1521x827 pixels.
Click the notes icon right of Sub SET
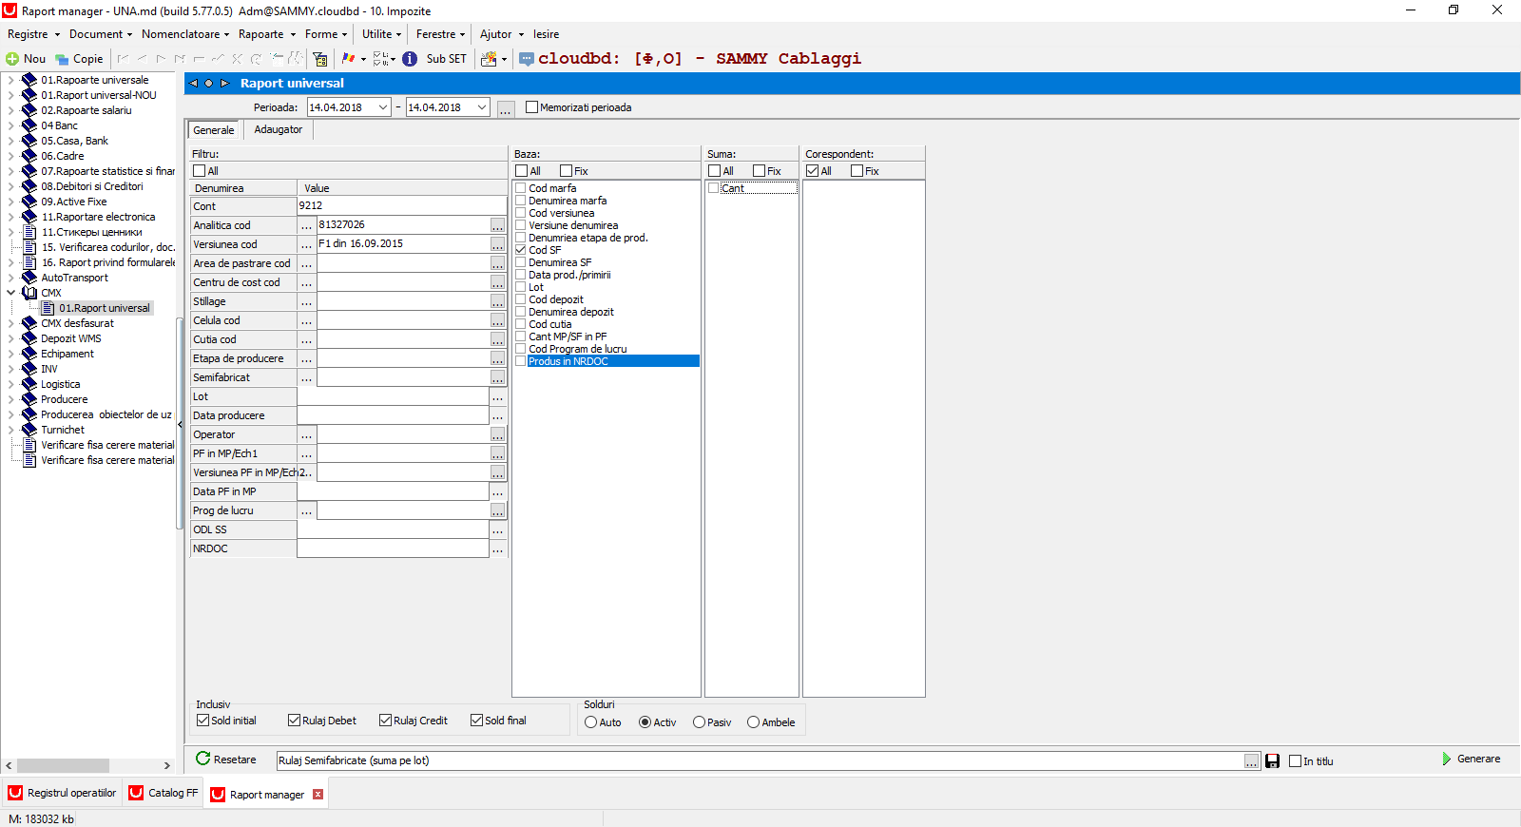tap(489, 59)
